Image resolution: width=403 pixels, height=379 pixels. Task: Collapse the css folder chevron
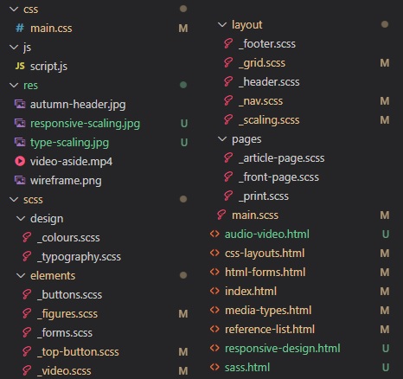[x=14, y=10]
